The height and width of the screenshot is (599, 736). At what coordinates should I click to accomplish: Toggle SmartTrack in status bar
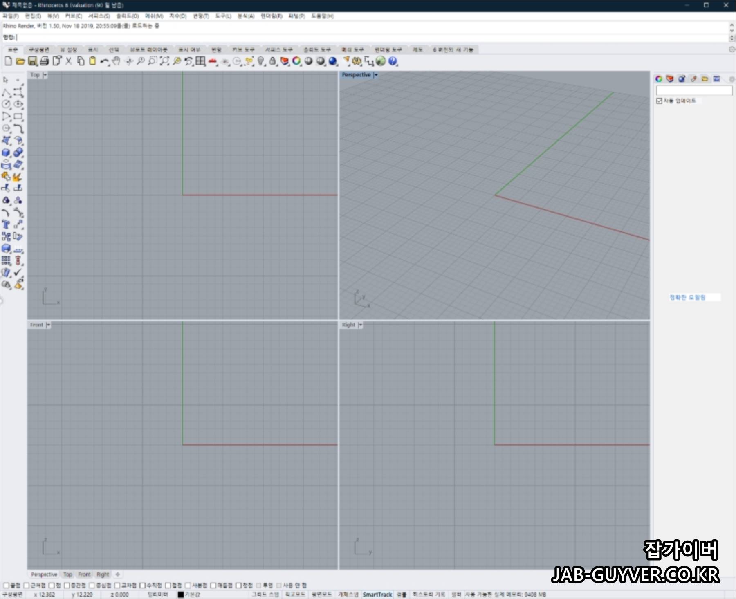pos(377,595)
